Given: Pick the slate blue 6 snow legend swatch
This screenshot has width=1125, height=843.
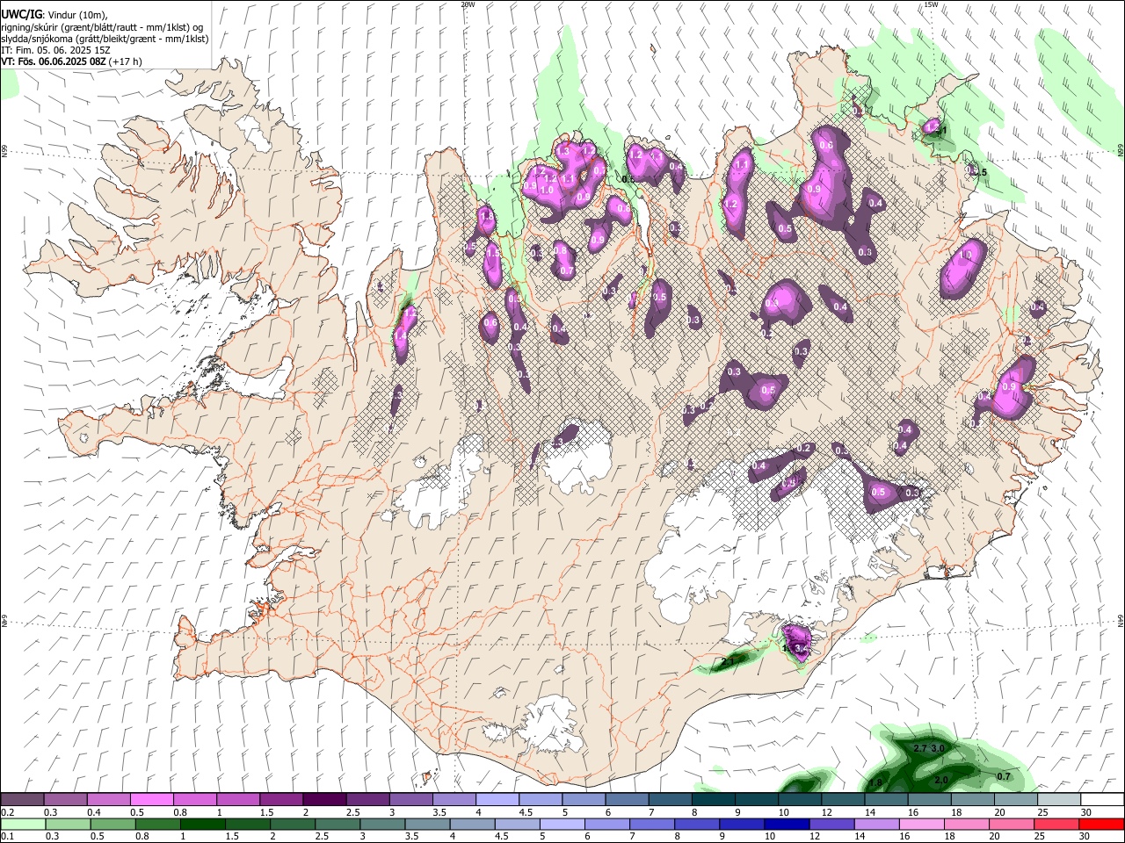Looking at the screenshot, I should pyautogui.click(x=627, y=799).
